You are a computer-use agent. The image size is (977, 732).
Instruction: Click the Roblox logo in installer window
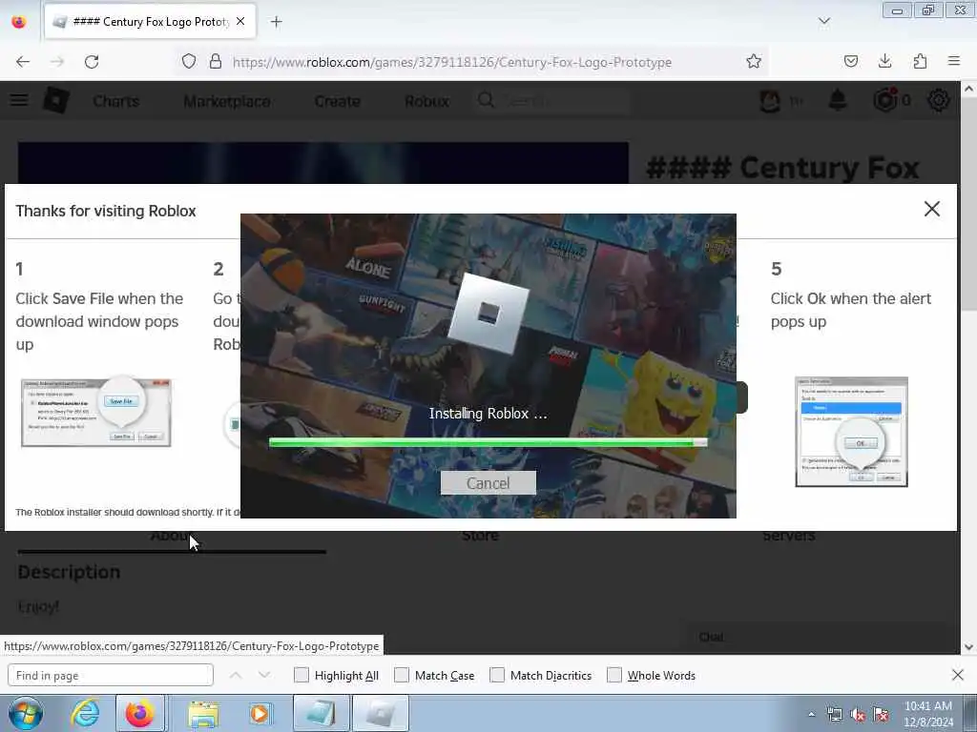[x=488, y=313]
